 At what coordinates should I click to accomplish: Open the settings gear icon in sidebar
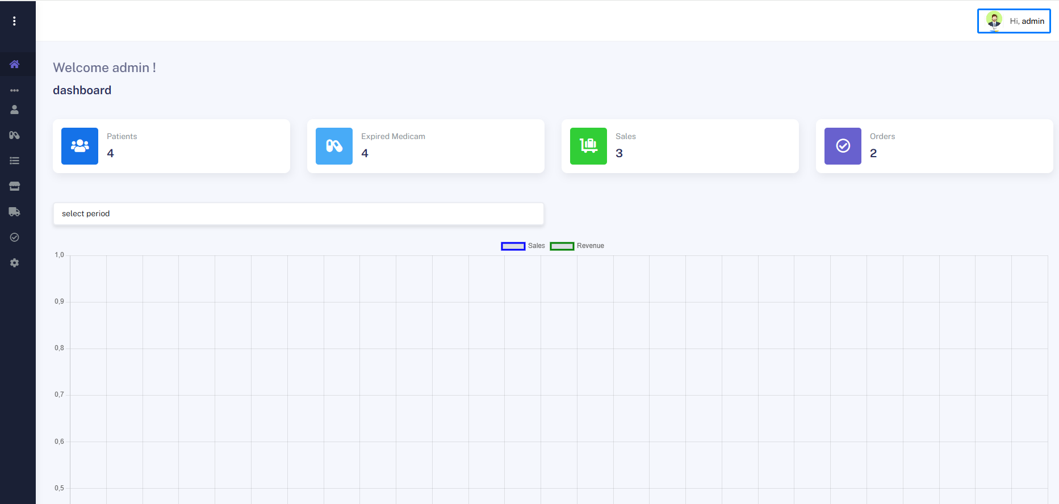click(15, 263)
